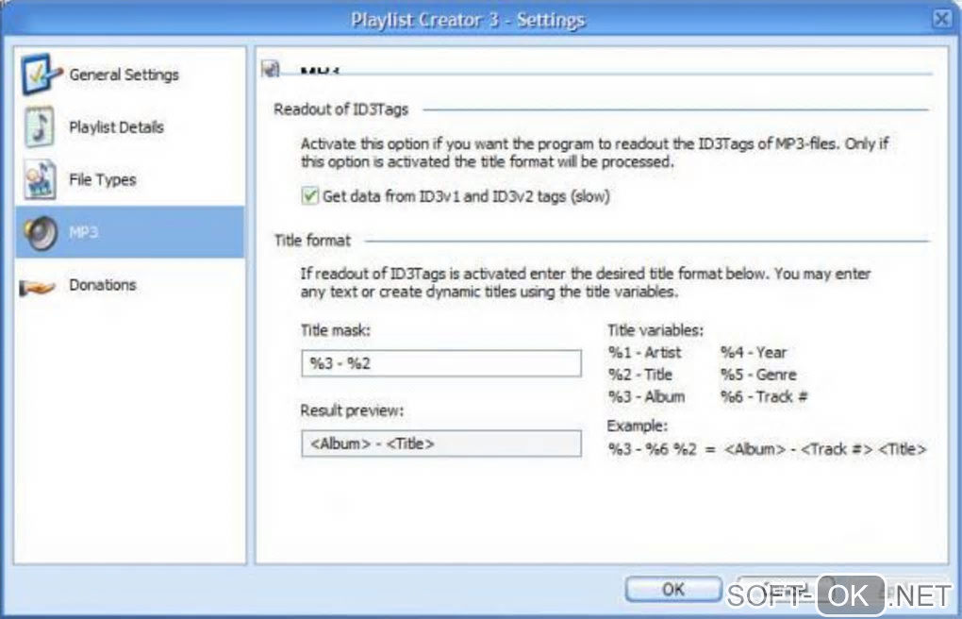Switch to File Types section
Image resolution: width=962 pixels, height=619 pixels.
point(129,180)
